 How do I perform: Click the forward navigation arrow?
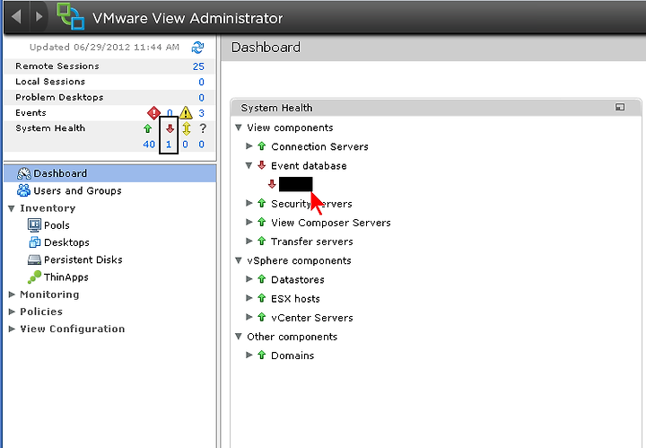(39, 16)
